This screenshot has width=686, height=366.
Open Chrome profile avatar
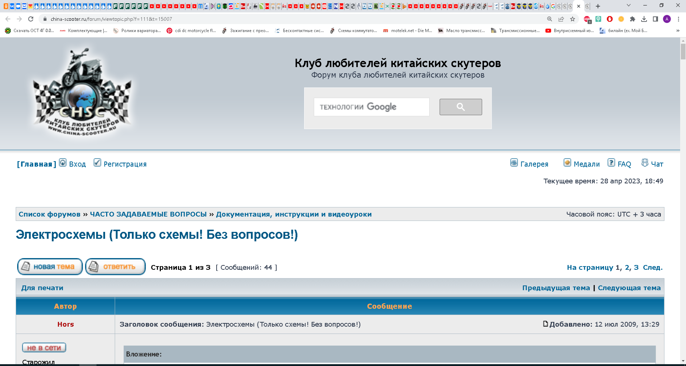click(x=667, y=19)
